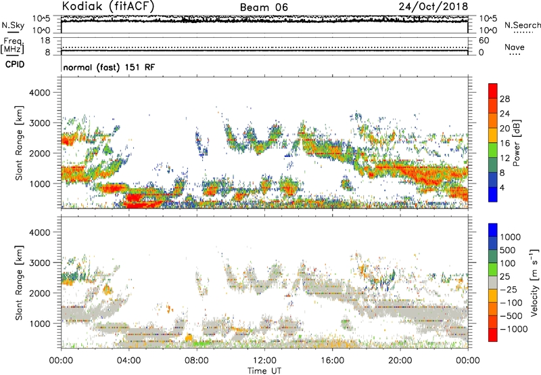Click the velocity panel 'Slant Range [km]' label

[19, 282]
